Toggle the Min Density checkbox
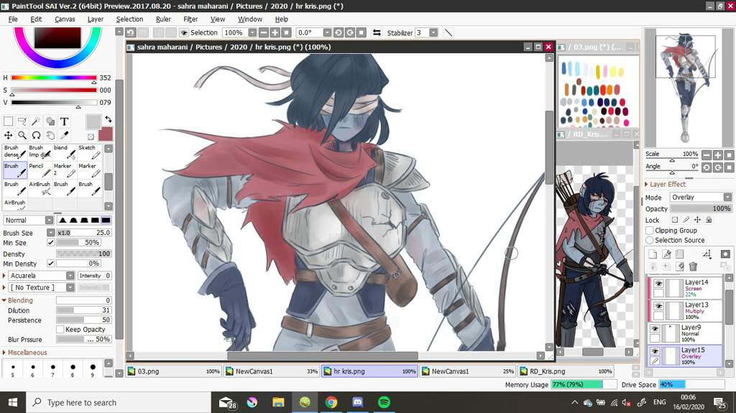 (x=51, y=264)
